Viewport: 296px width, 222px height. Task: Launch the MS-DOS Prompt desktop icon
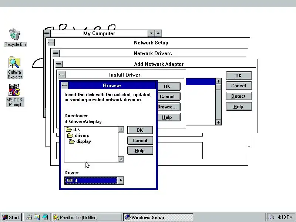(x=14, y=90)
